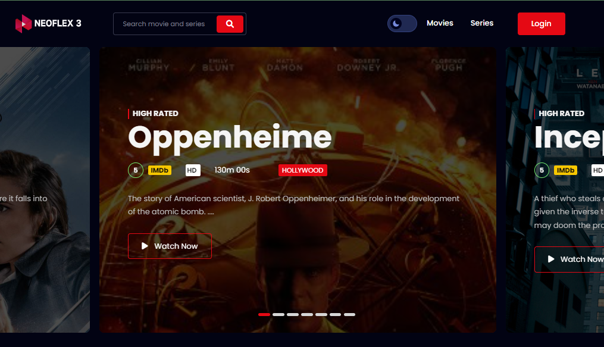Click the Login button

[x=540, y=24]
